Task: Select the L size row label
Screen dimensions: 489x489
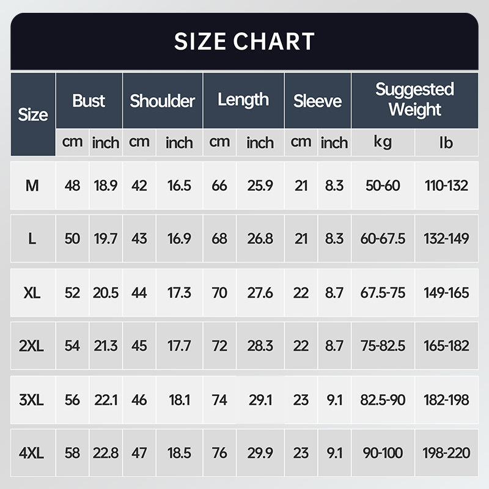Action: pyautogui.click(x=32, y=239)
